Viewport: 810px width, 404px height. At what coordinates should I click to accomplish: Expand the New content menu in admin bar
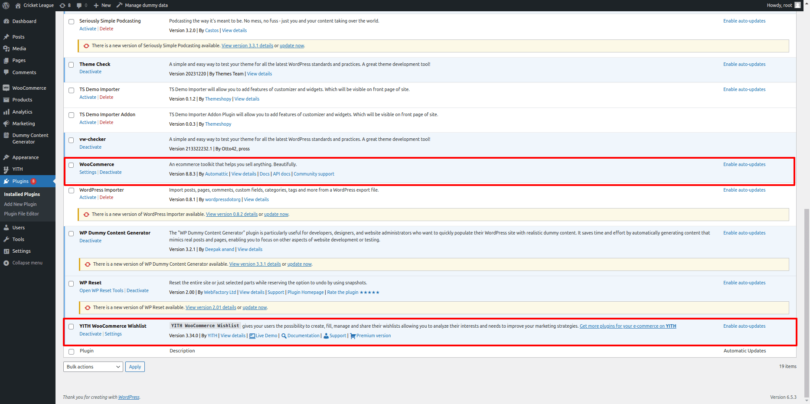click(x=102, y=5)
